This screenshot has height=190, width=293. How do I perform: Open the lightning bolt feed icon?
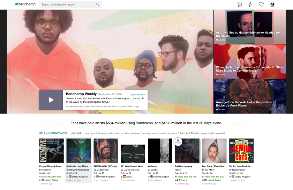pos(250,4)
